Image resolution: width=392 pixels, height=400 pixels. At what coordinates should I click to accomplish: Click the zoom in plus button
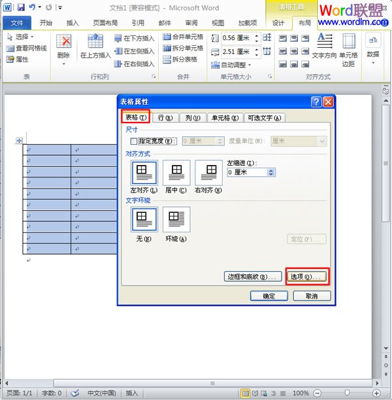tap(376, 393)
